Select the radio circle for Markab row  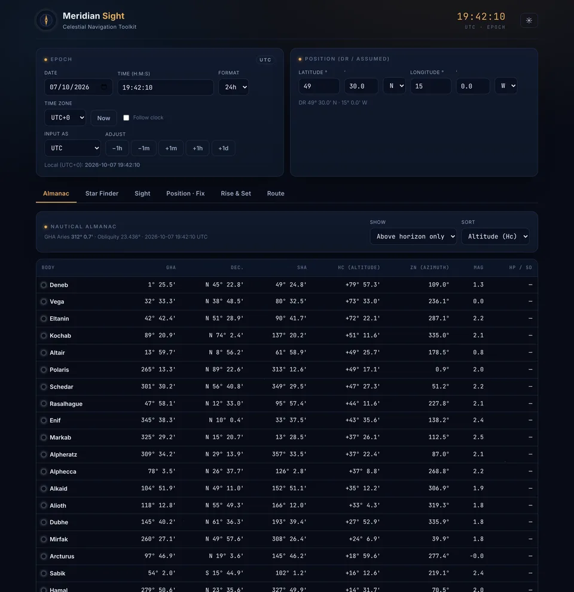(x=44, y=437)
